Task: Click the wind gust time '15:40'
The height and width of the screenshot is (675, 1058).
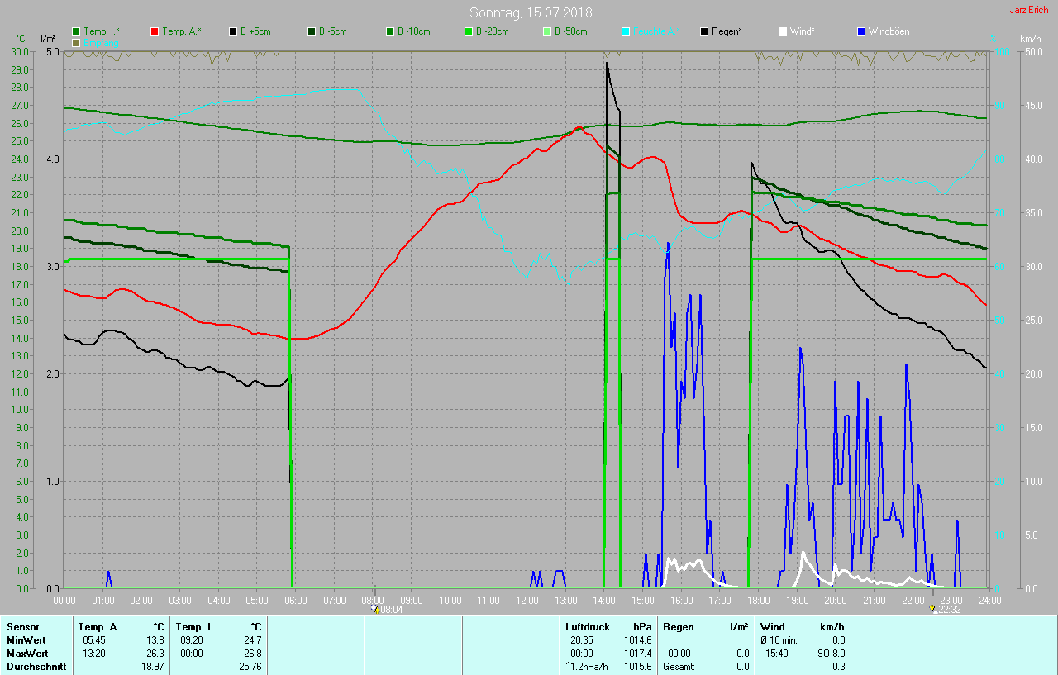Action: 777,654
